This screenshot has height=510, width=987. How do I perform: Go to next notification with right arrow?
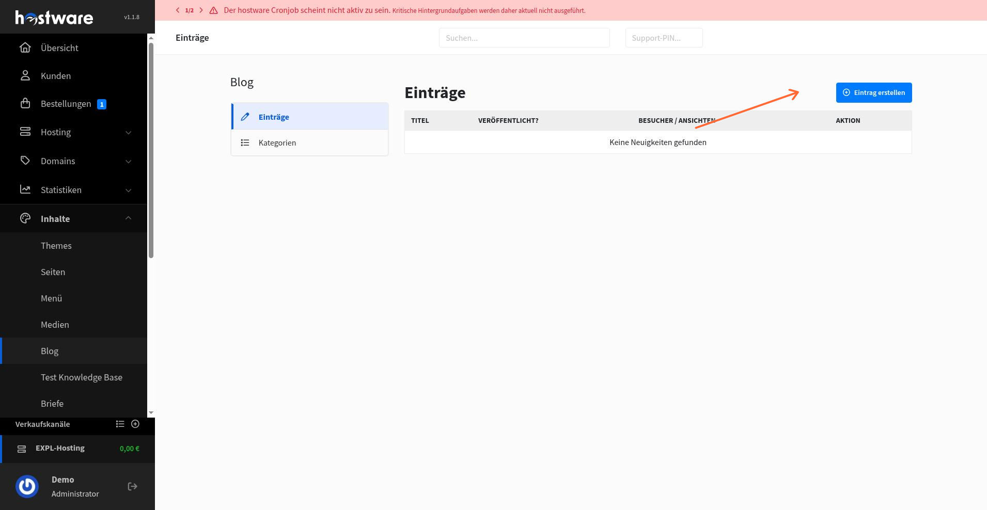[201, 10]
